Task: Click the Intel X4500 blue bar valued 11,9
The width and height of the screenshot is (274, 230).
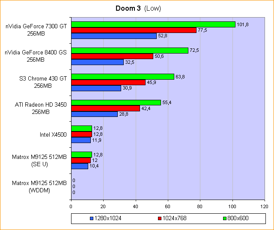Action: click(x=81, y=140)
